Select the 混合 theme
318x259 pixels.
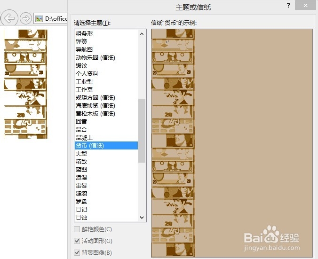tap(106, 130)
